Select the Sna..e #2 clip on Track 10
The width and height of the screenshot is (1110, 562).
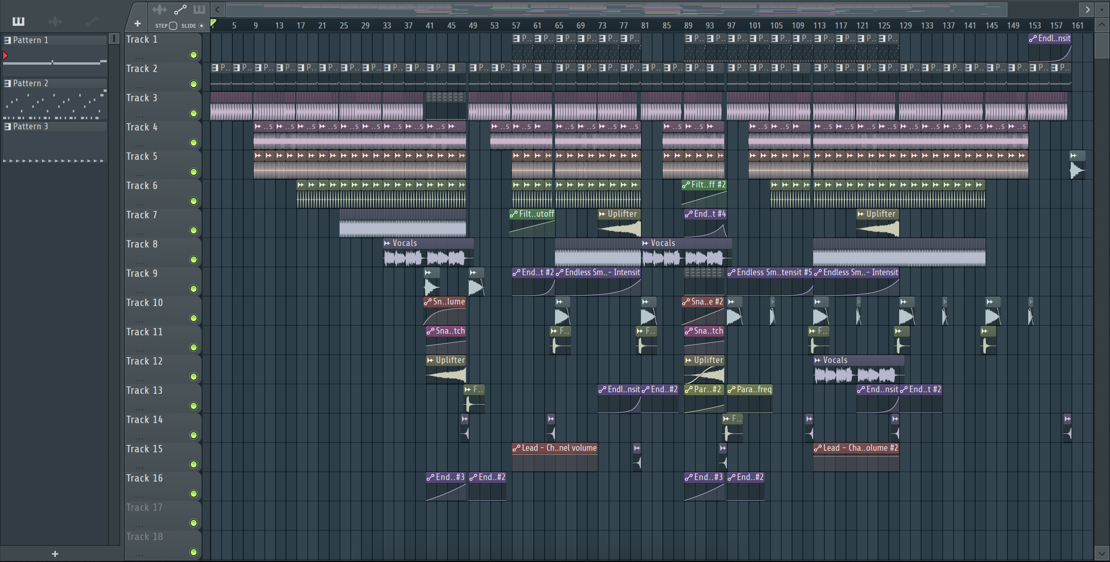tap(703, 312)
